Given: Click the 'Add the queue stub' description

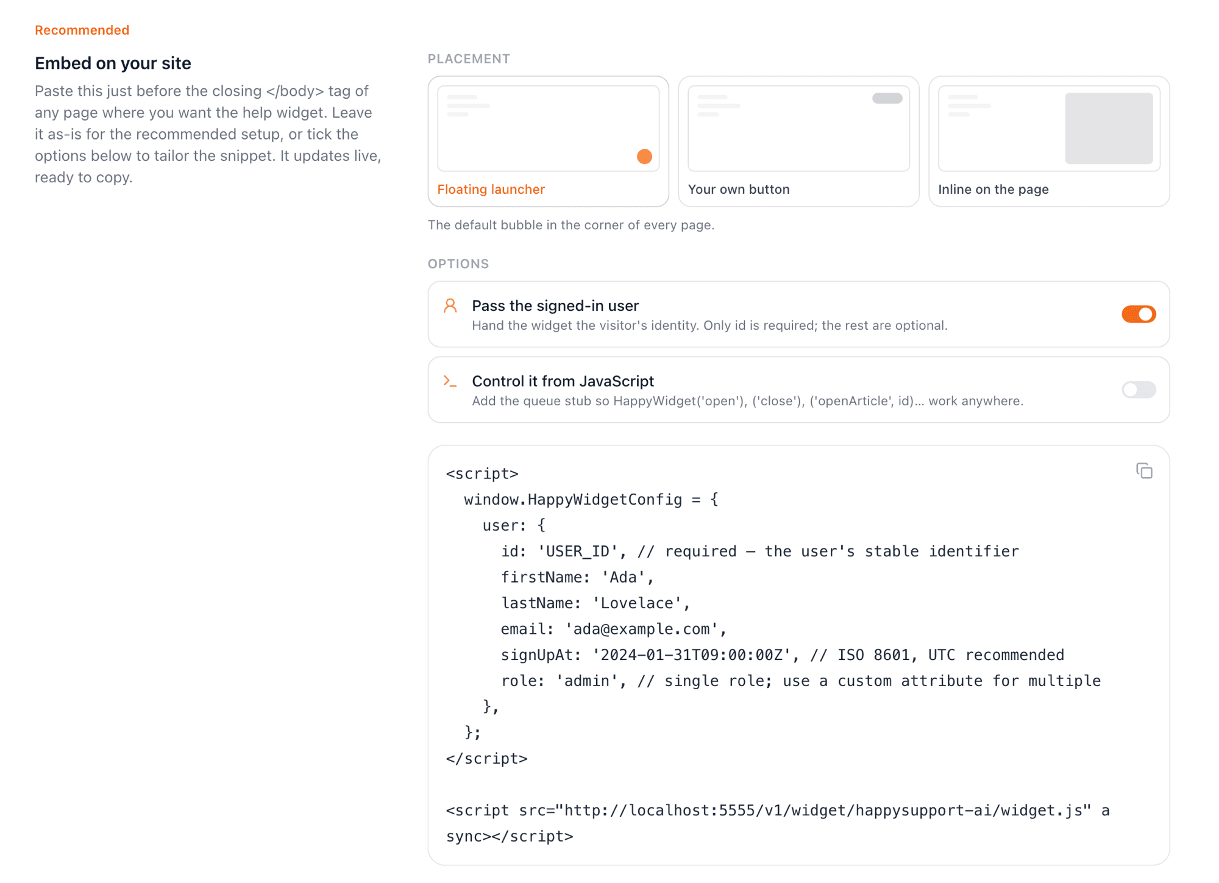Looking at the screenshot, I should (x=747, y=401).
